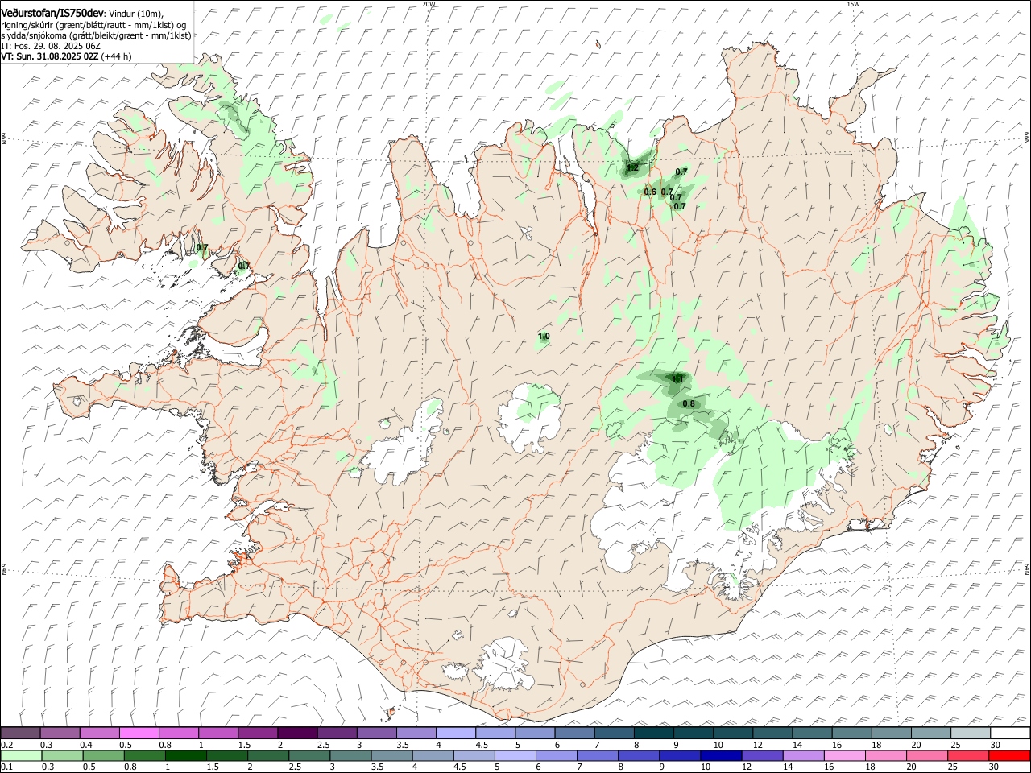Click the Veðurstofan/IS750dev title text

pyautogui.click(x=52, y=12)
